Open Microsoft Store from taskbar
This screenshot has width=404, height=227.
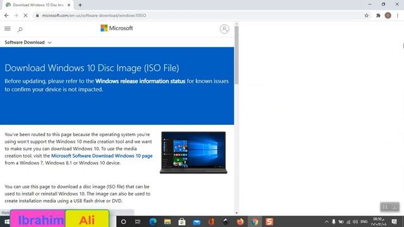point(182,221)
